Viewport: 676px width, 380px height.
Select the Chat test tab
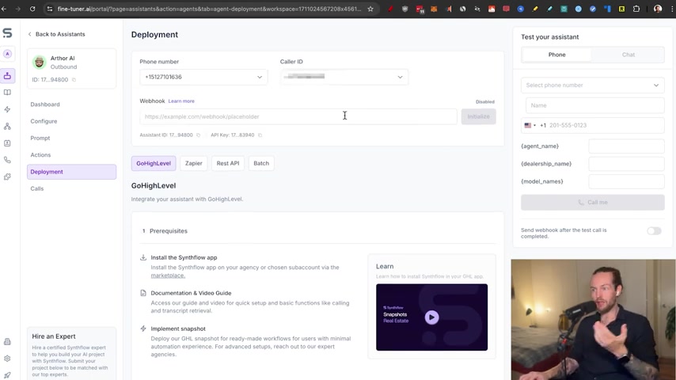click(629, 55)
